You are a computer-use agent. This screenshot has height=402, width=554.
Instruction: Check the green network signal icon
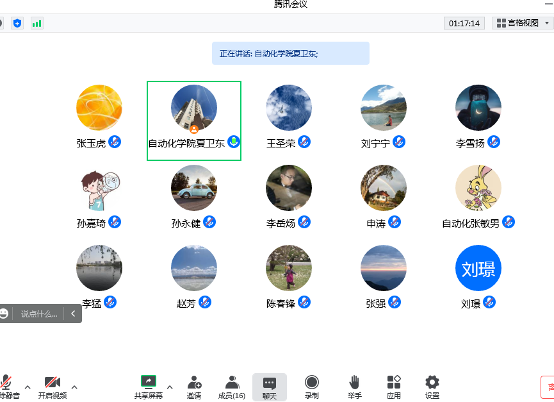(37, 23)
